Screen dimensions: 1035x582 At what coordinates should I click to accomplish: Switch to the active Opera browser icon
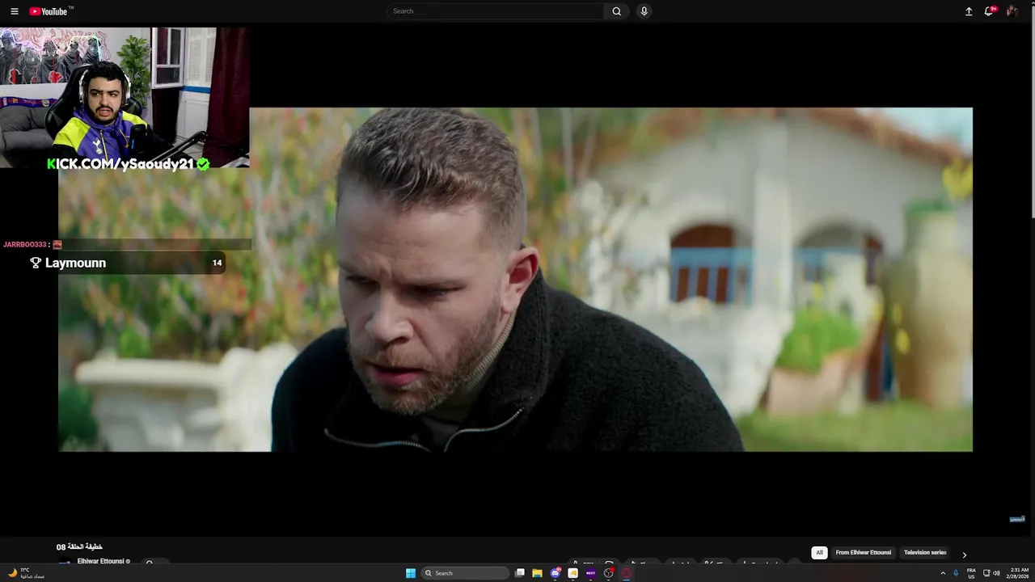click(x=627, y=573)
